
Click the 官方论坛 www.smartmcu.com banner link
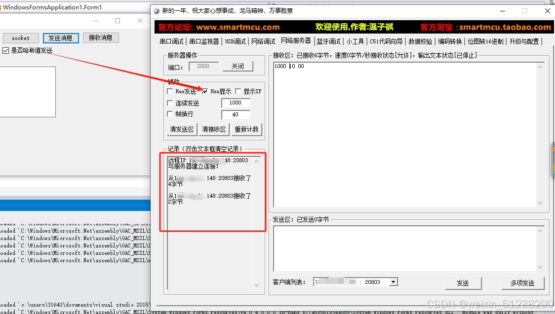point(219,27)
